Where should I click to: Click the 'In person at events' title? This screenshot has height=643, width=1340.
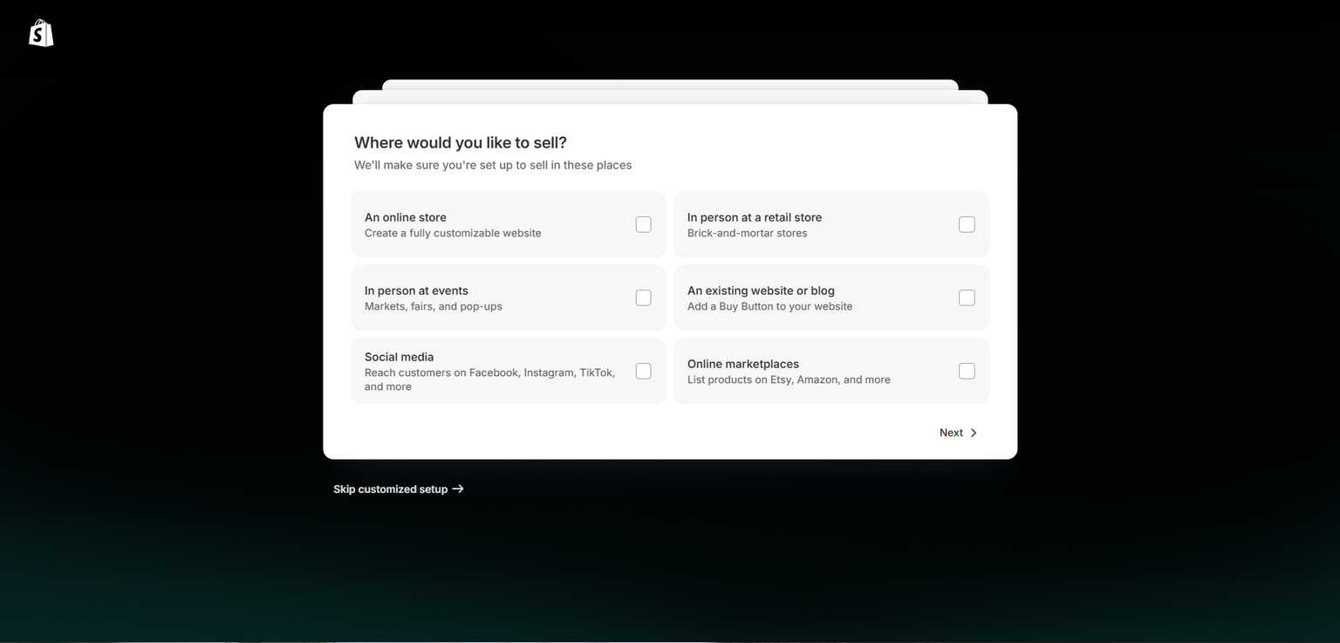coord(416,291)
